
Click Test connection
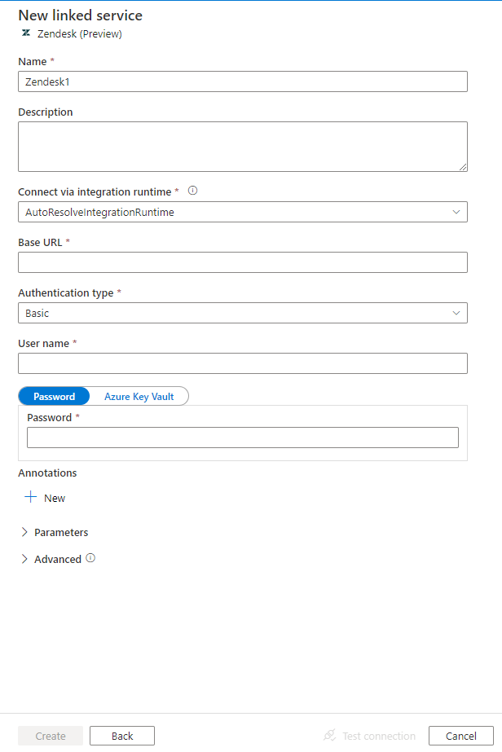click(377, 735)
